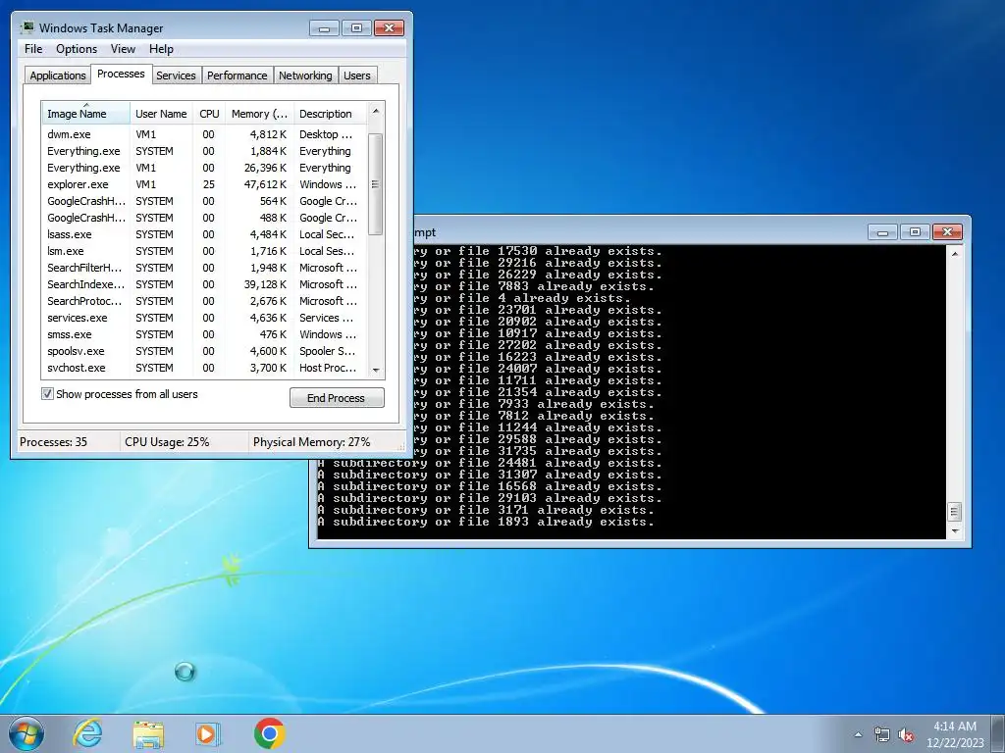
Task: Sort processes by Description column header
Action: [330, 114]
